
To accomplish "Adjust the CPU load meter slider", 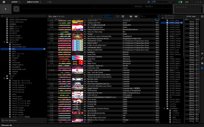I will 173,2.
